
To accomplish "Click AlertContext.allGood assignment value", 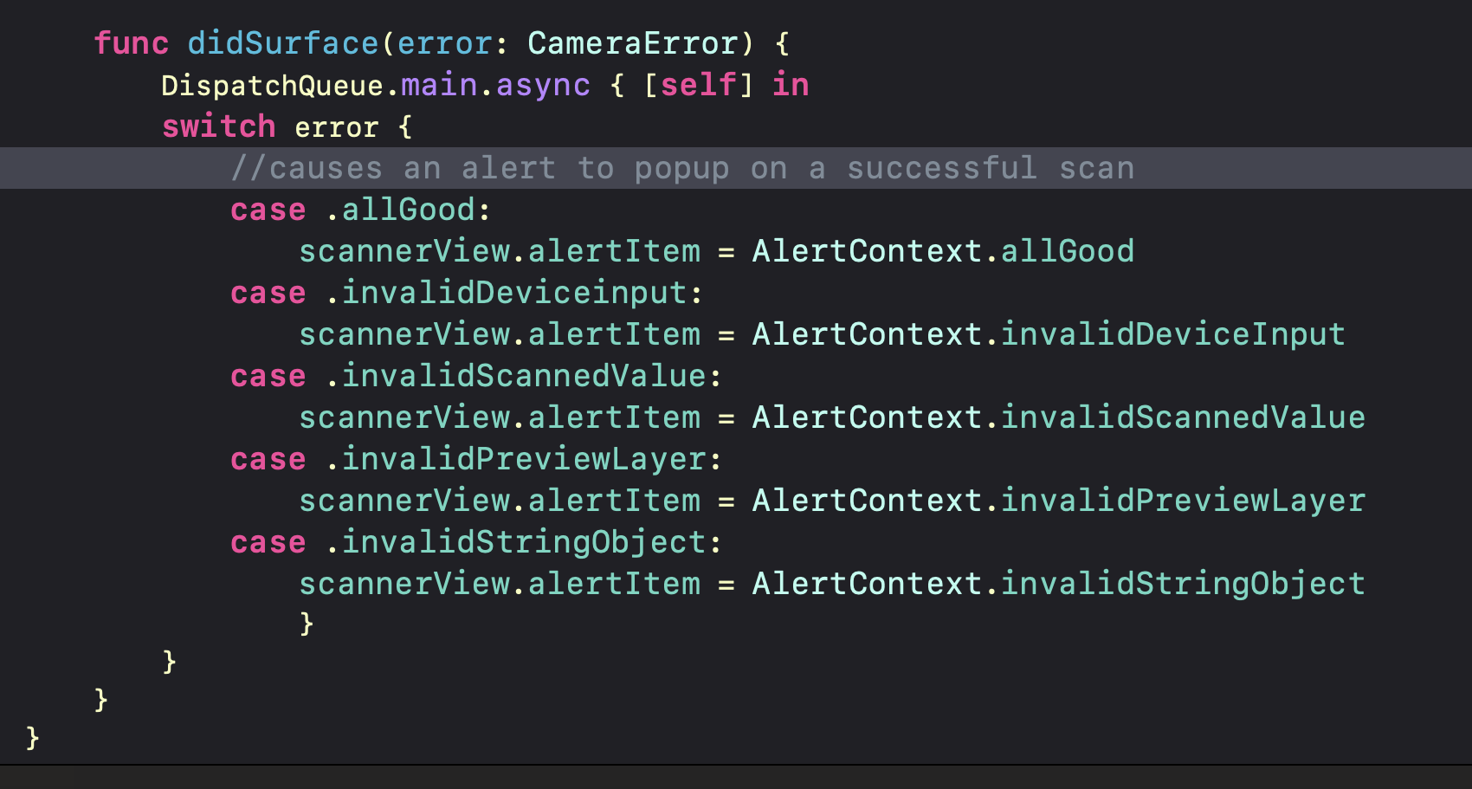I will 943,251.
